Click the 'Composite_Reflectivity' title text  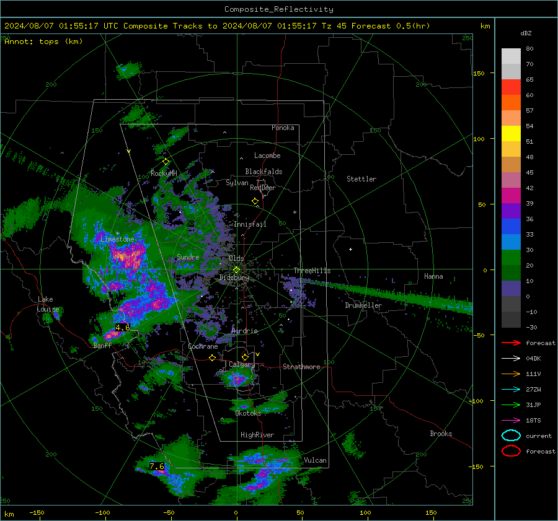279,9
